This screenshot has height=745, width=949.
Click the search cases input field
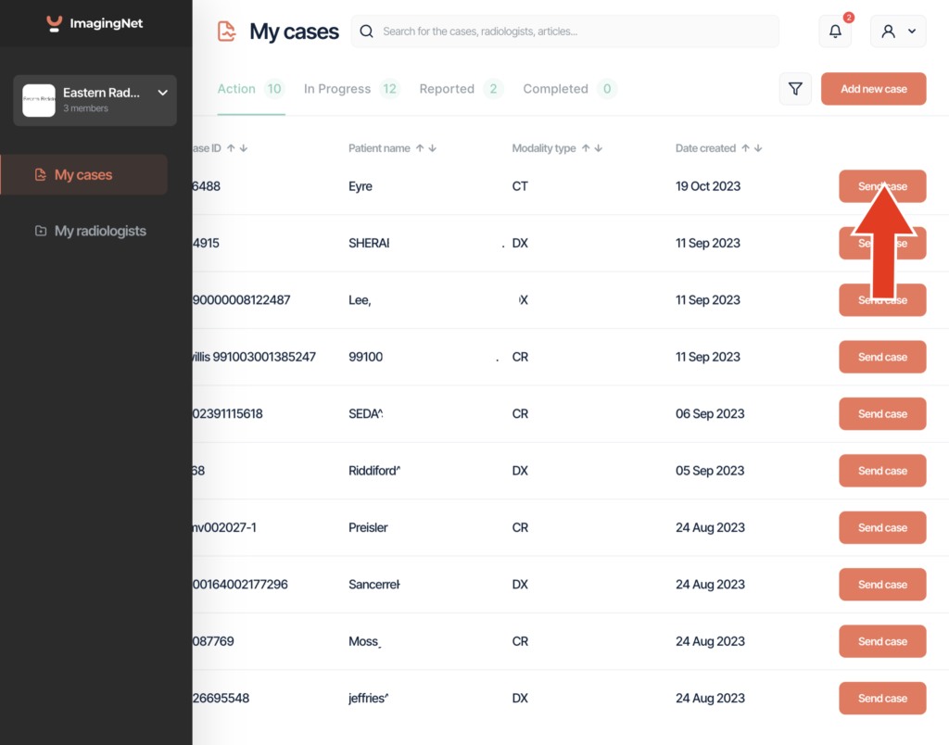point(575,32)
